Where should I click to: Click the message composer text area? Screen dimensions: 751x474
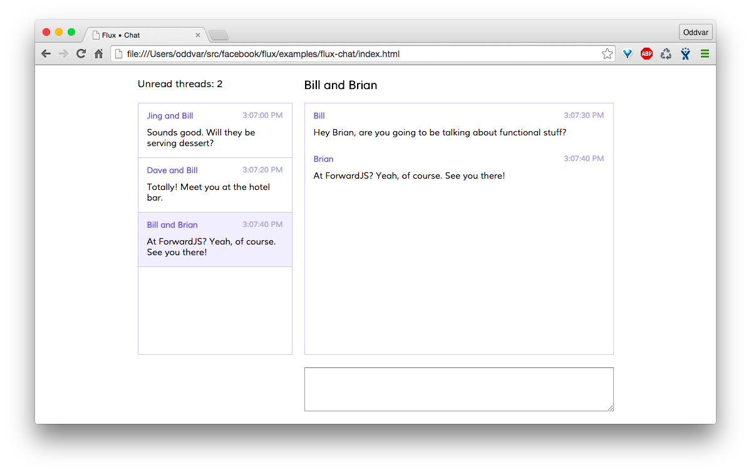tap(458, 389)
